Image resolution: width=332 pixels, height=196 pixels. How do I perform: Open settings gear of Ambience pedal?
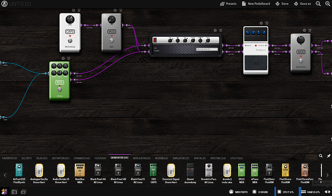pyautogui.click(x=261, y=23)
